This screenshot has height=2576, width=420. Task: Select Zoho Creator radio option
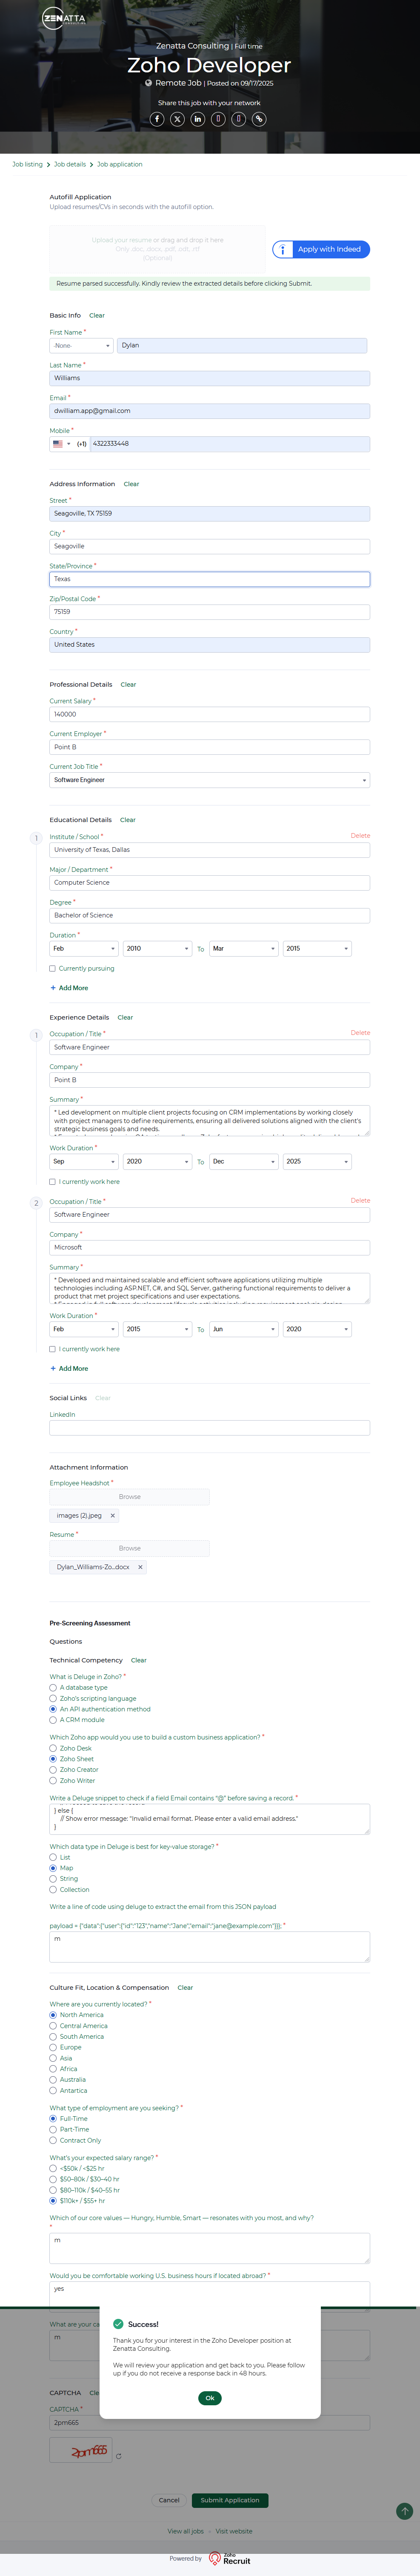tap(53, 1769)
